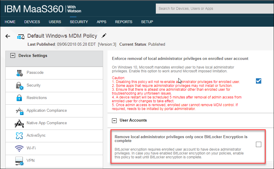Open the SETUP menu
This screenshot has height=169, width=274.
point(147,22)
